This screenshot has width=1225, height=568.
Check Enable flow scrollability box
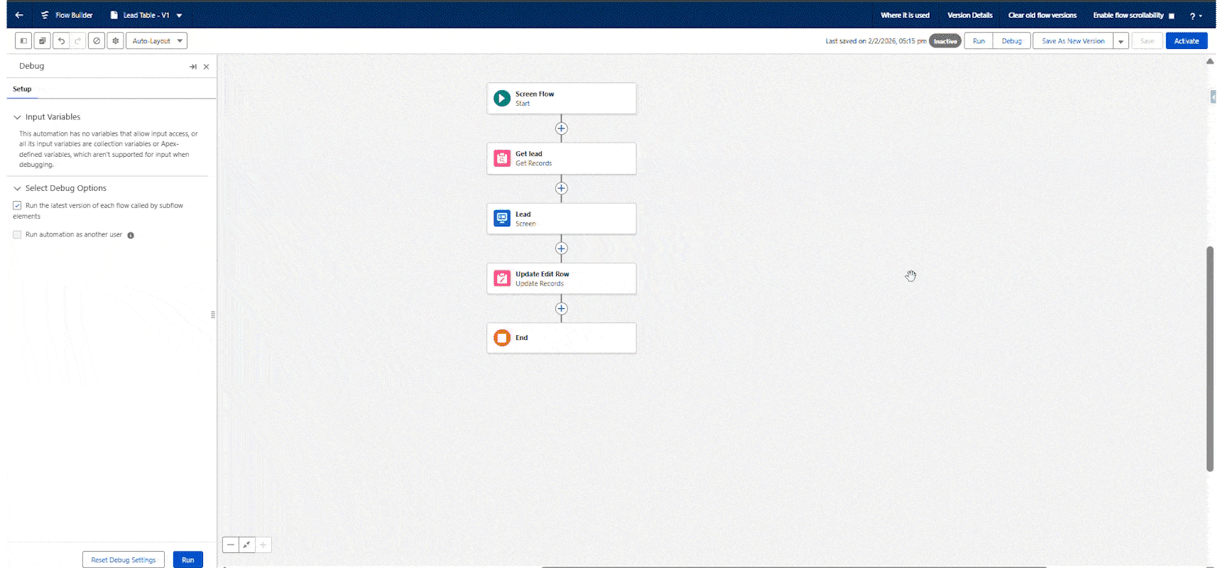pyautogui.click(x=1171, y=16)
